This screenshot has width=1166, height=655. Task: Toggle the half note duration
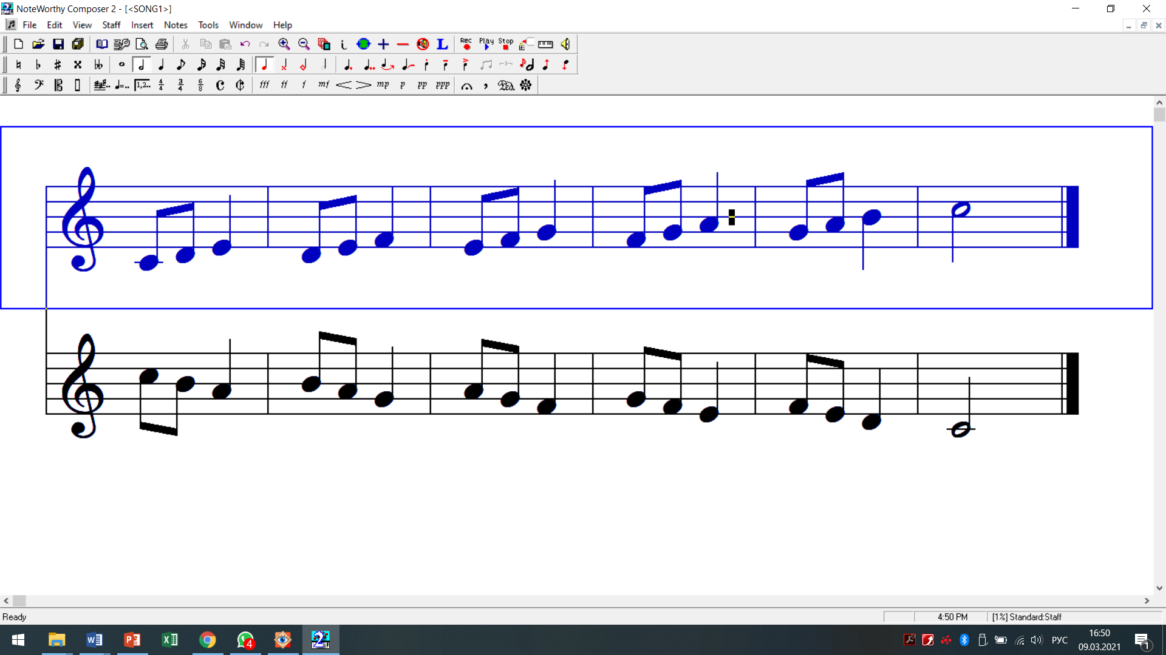pyautogui.click(x=141, y=64)
